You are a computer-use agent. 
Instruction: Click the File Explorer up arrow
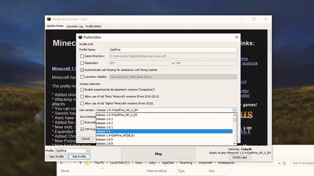point(80,163)
